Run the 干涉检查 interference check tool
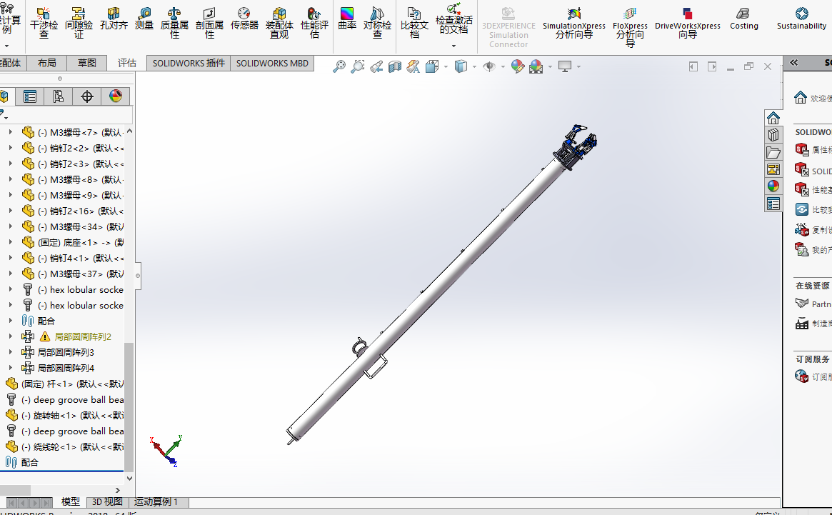Image resolution: width=832 pixels, height=515 pixels. click(44, 23)
